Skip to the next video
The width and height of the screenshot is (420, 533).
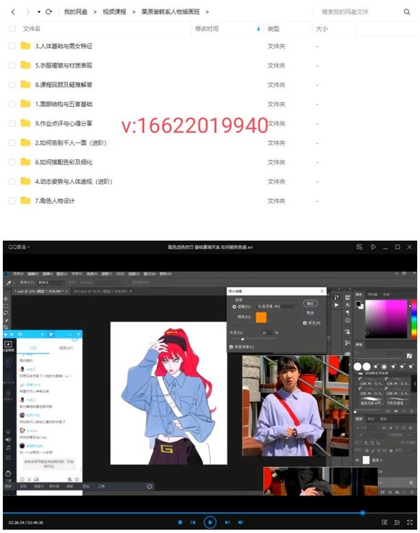click(227, 522)
